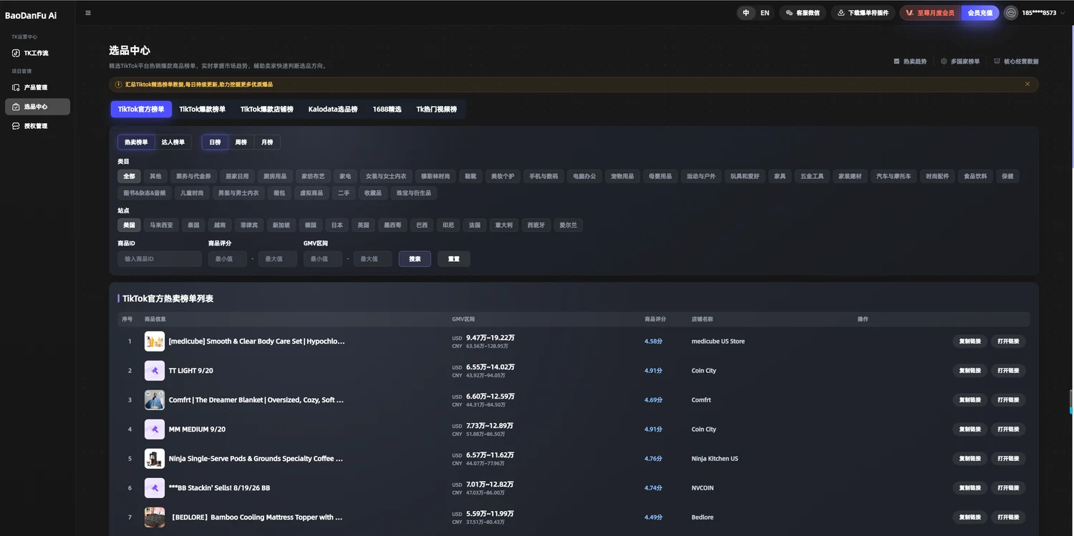This screenshot has width=1074, height=536.
Task: Click the 搜索 search button
Action: [x=415, y=259]
